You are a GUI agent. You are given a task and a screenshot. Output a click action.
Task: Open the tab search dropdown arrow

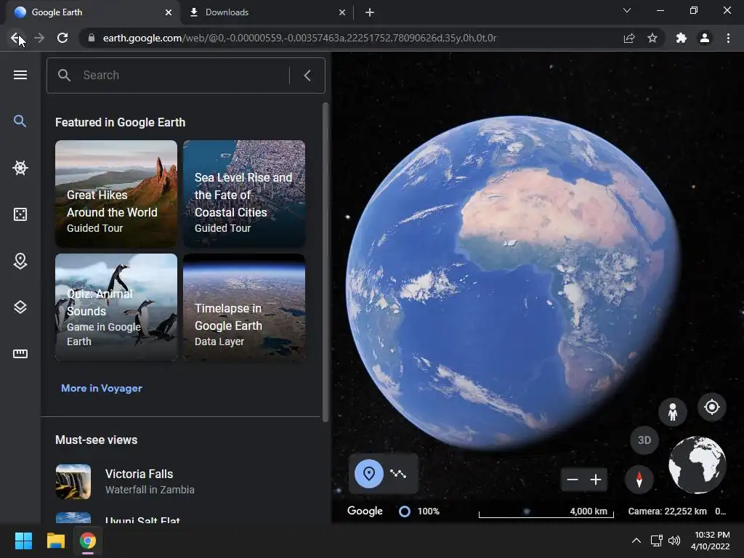point(627,10)
